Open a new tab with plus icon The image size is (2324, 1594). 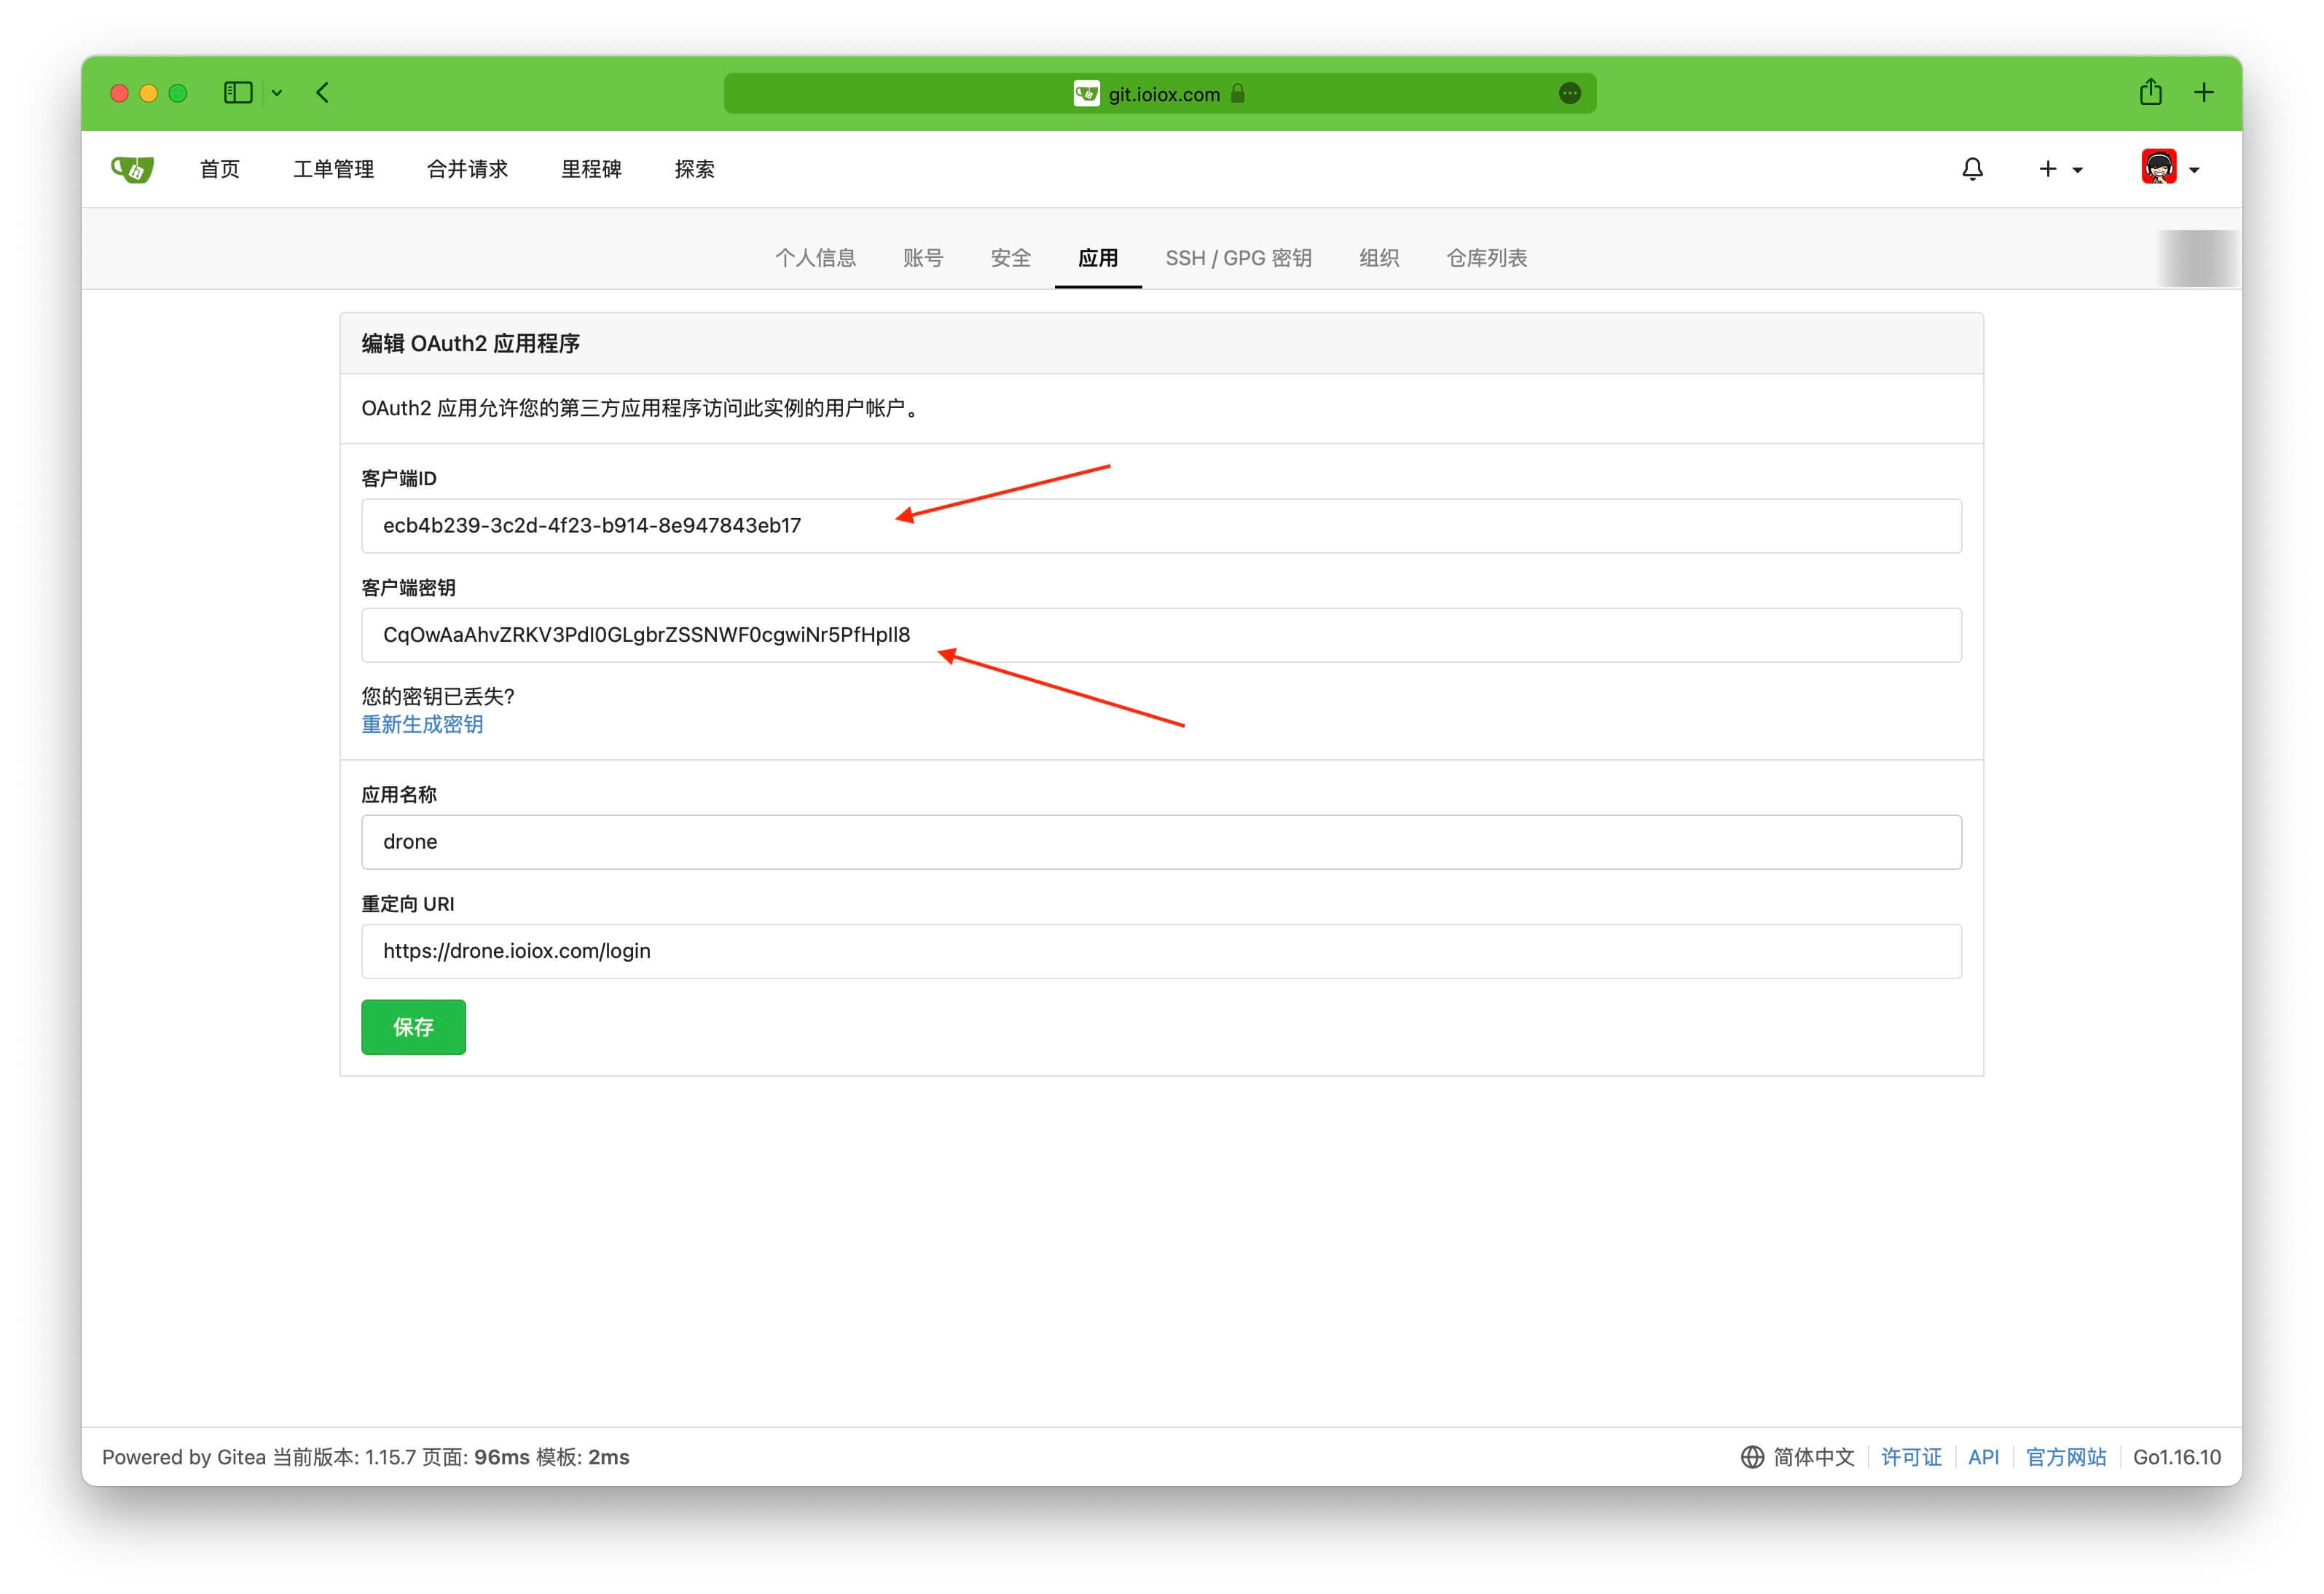tap(2203, 93)
